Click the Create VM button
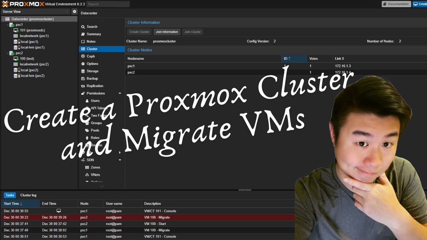Viewport: 427px width, 240px height. pyautogui.click(x=420, y=4)
